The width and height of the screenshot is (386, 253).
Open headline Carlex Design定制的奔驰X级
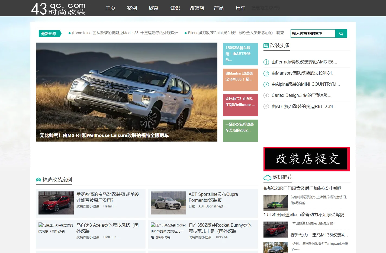tap(301, 95)
